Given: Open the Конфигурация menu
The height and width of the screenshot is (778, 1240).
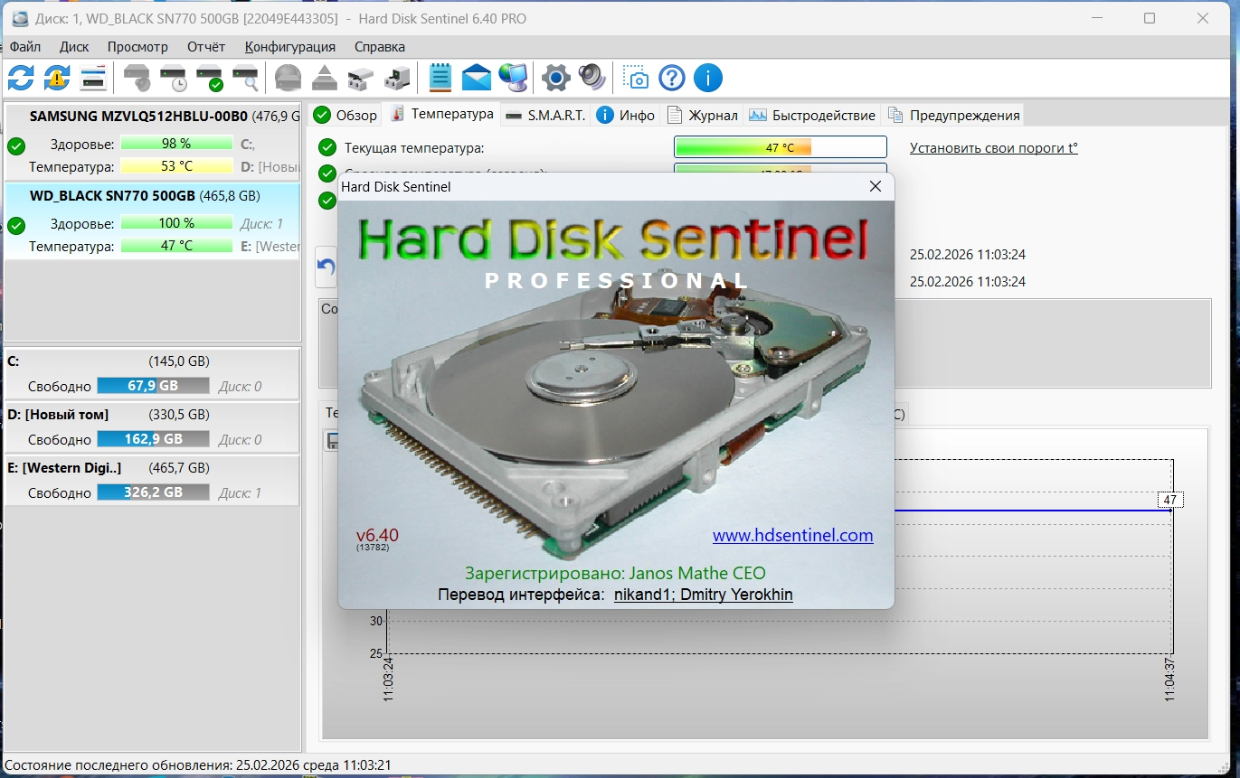Looking at the screenshot, I should (289, 47).
